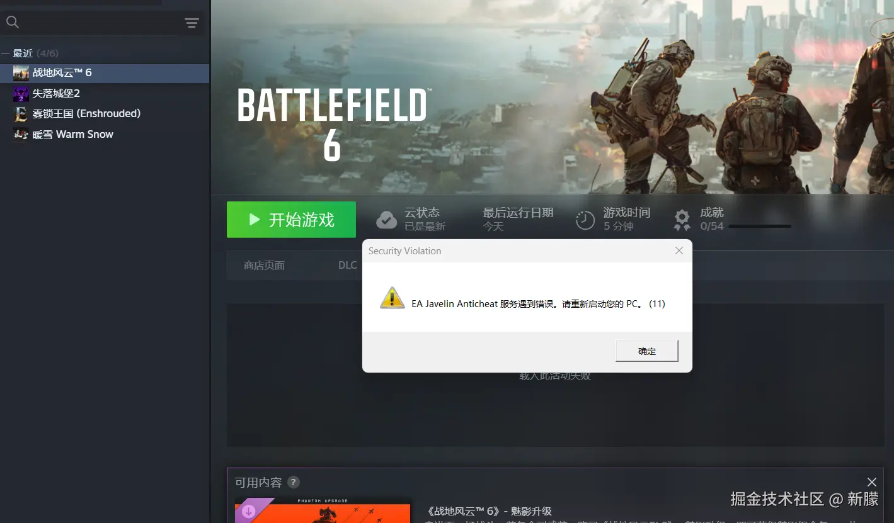The width and height of the screenshot is (894, 523).
Task: Click the cloud status icon
Action: pyautogui.click(x=386, y=220)
